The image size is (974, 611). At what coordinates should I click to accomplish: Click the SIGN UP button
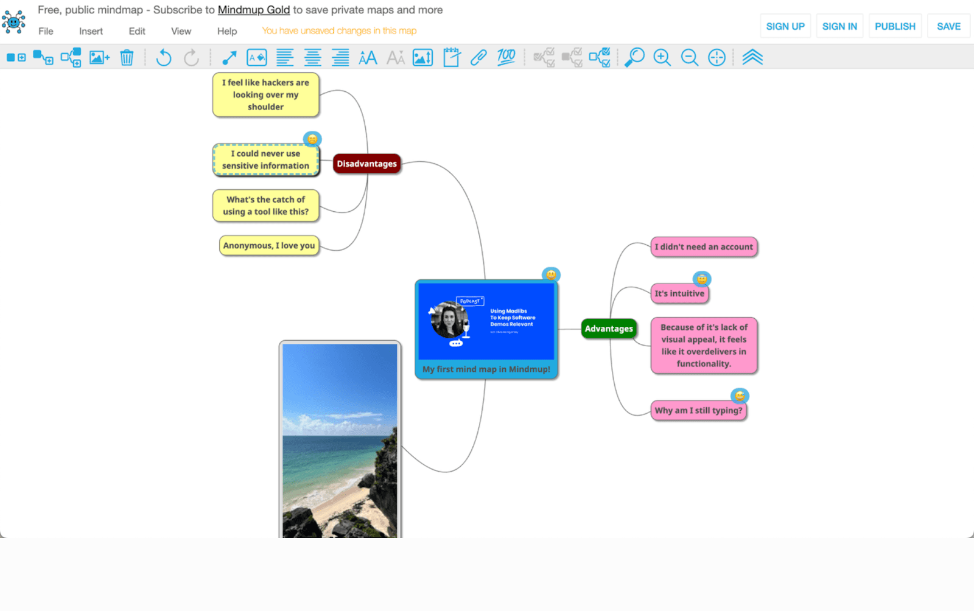pos(785,26)
